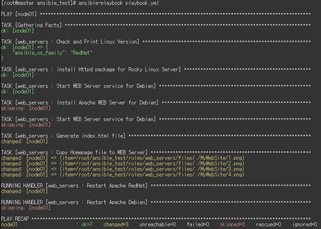Select TASK [Gathering Facts] line
The width and height of the screenshot is (321, 229).
(x=156, y=25)
